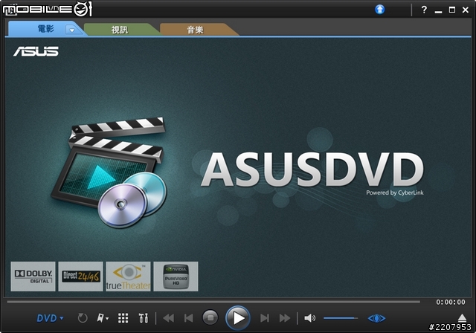The height and width of the screenshot is (333, 476).
Task: Open the 電影 (Movie) tab
Action: coord(45,29)
